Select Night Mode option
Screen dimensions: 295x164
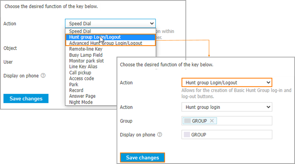point(81,102)
